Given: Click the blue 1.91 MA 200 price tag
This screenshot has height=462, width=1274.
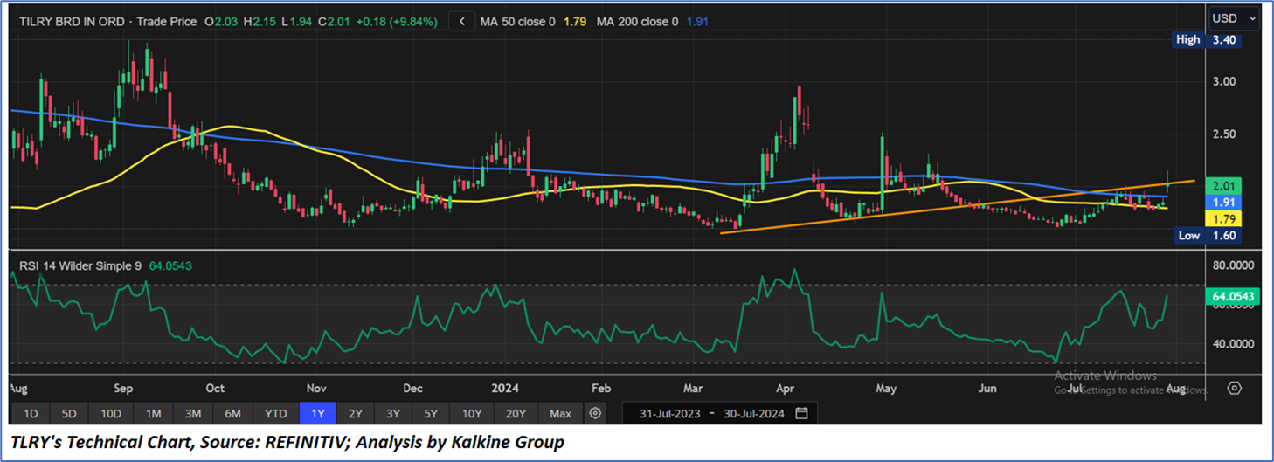Looking at the screenshot, I should pyautogui.click(x=1229, y=202).
